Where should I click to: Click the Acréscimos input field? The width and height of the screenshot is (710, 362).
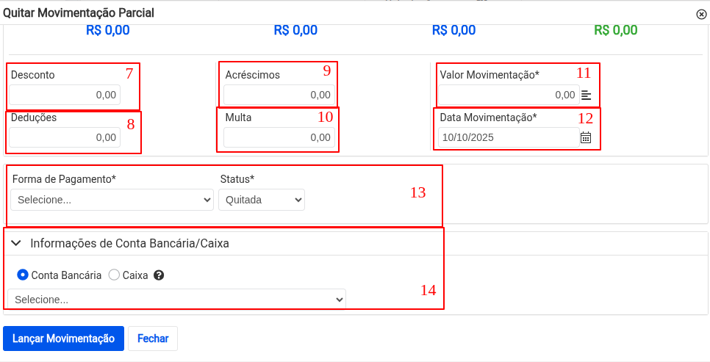tap(279, 95)
